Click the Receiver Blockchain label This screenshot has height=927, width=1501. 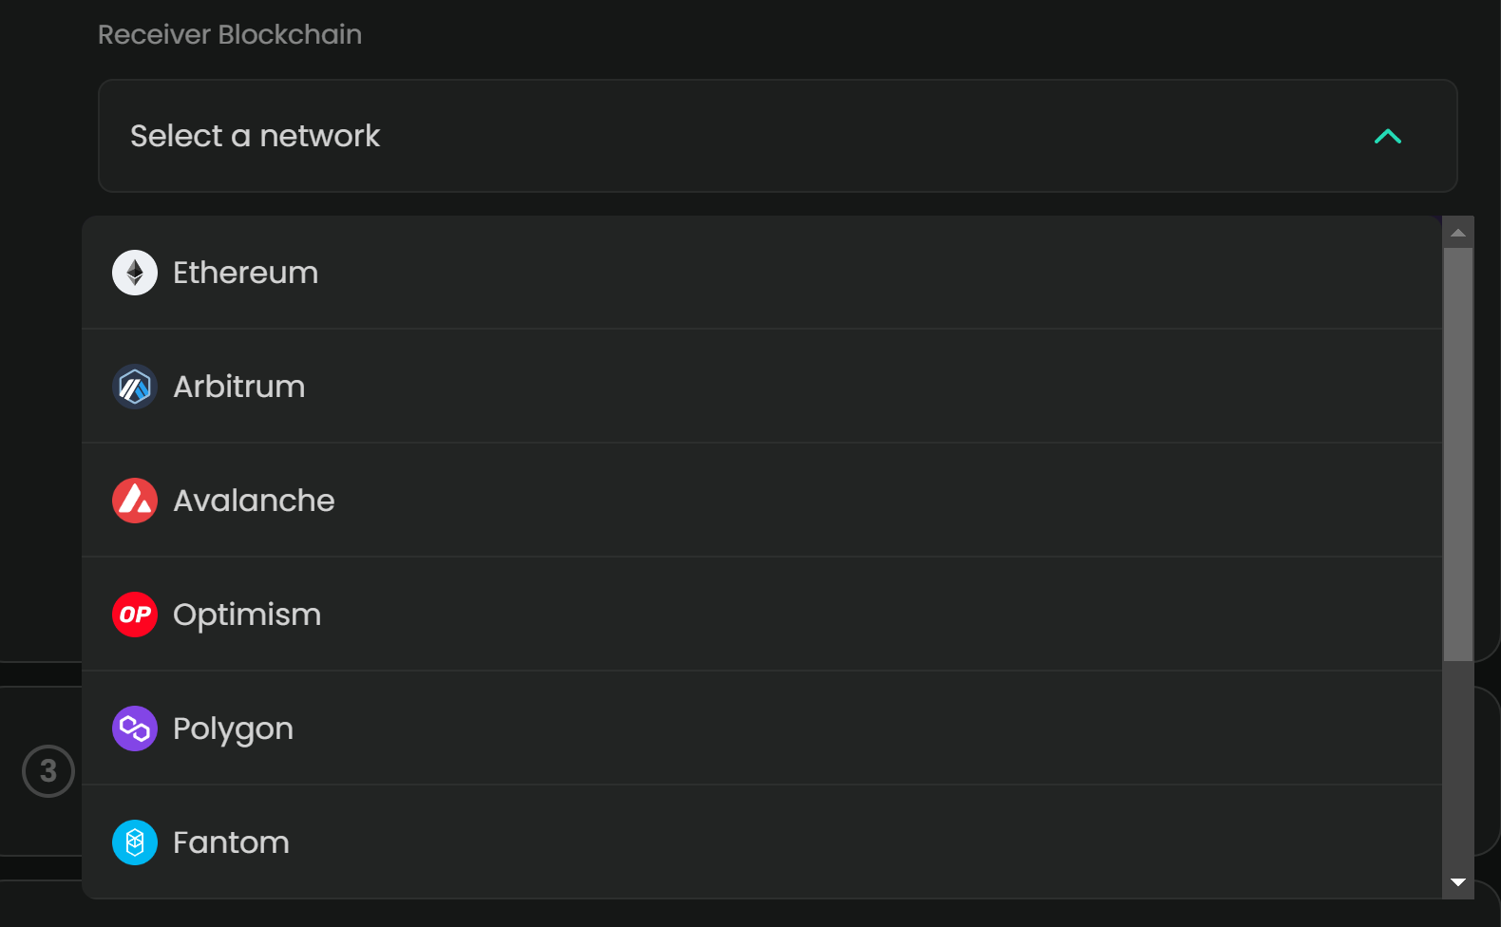230,35
